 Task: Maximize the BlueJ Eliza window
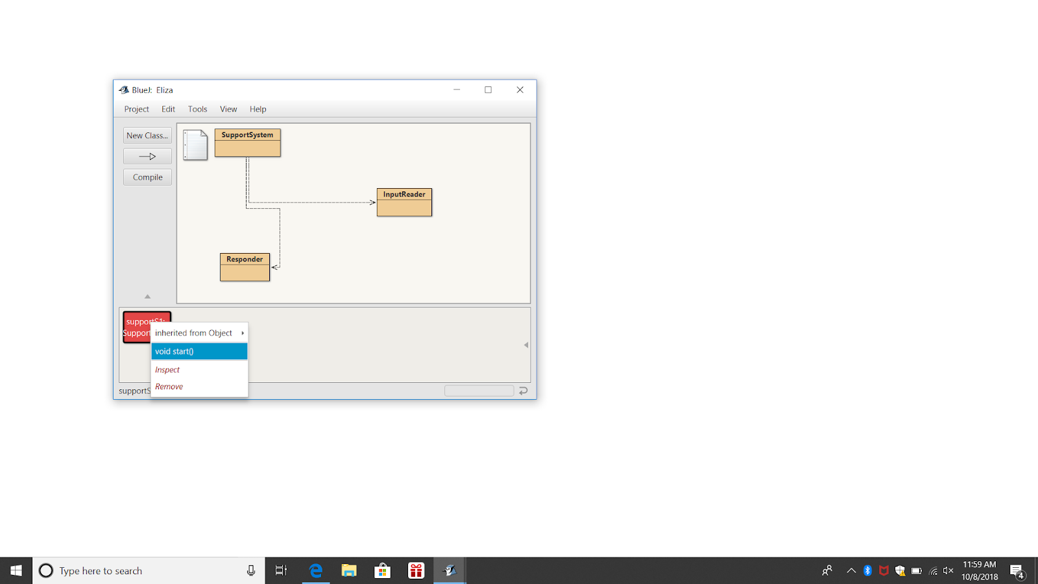pyautogui.click(x=488, y=90)
